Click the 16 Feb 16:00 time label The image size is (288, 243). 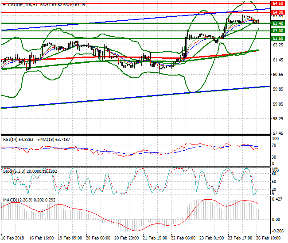click(x=42, y=238)
